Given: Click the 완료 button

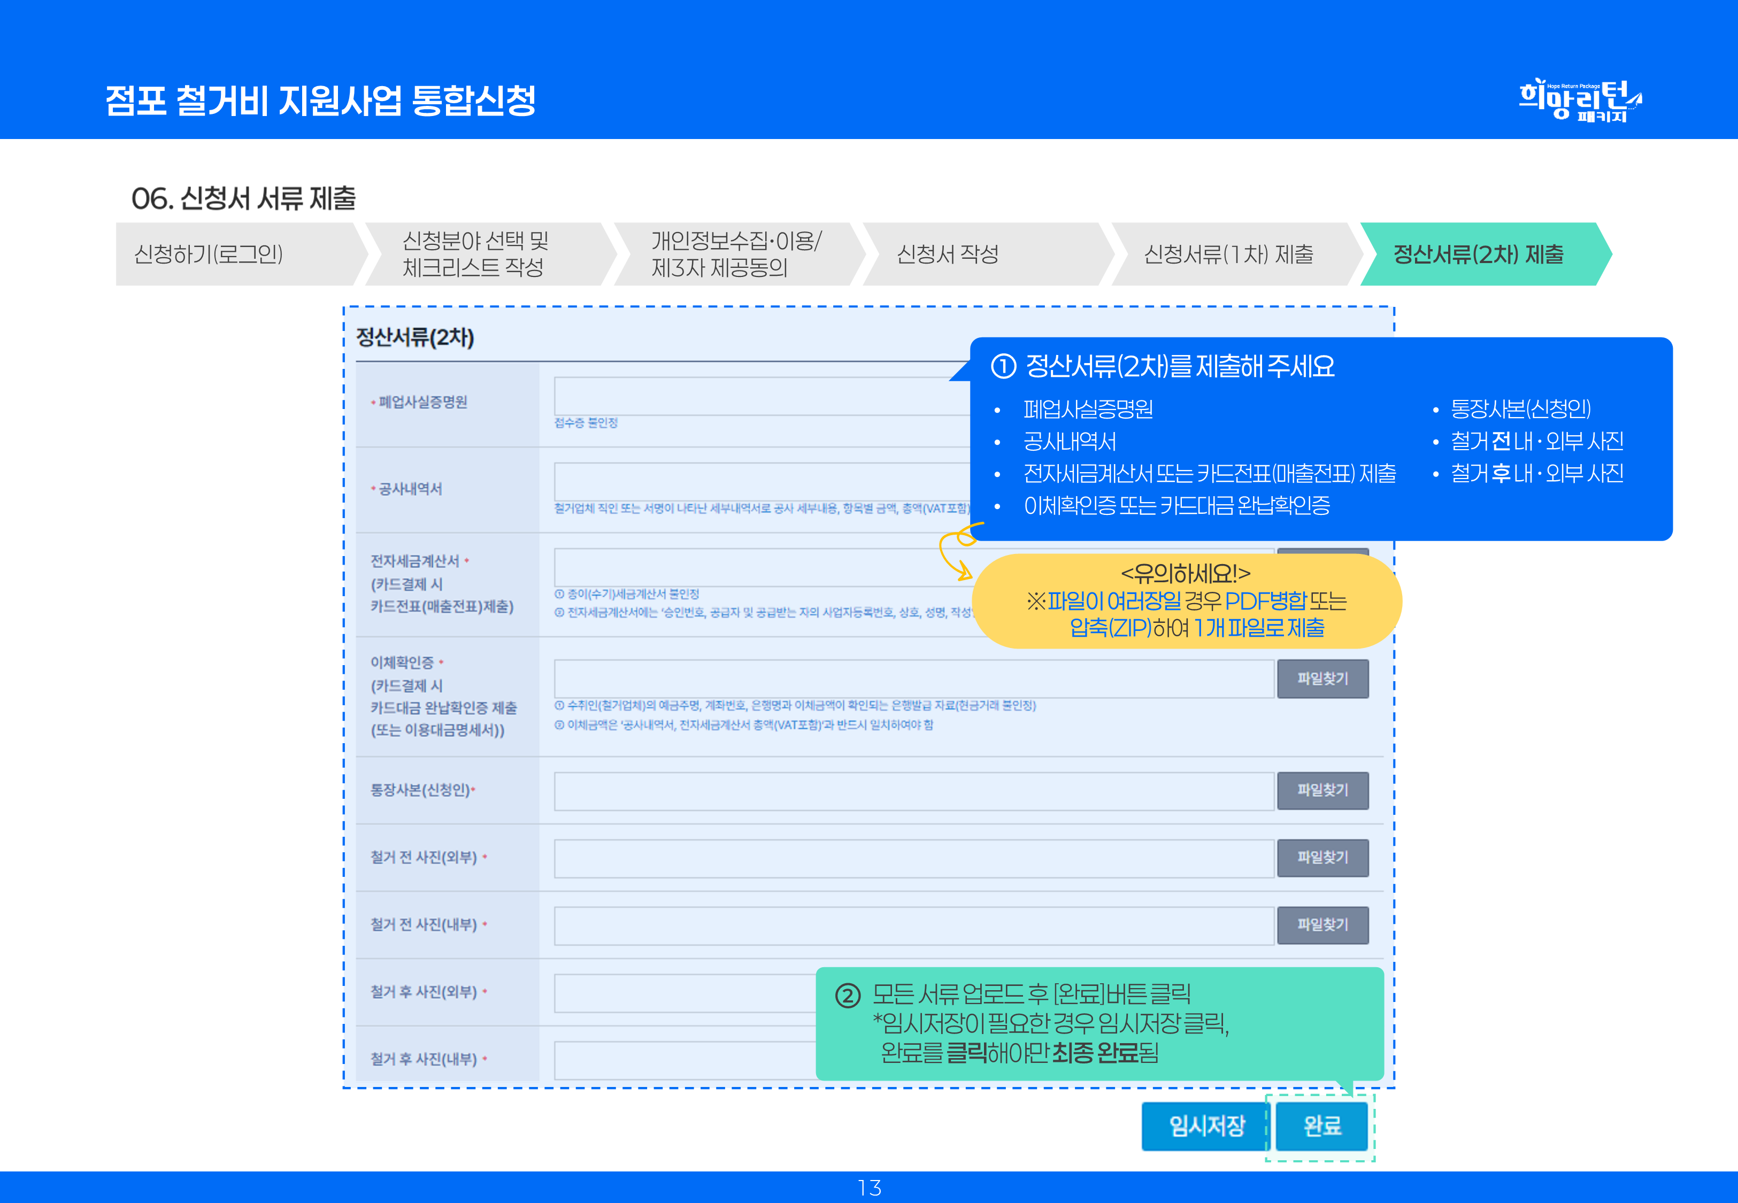Looking at the screenshot, I should point(1321,1126).
